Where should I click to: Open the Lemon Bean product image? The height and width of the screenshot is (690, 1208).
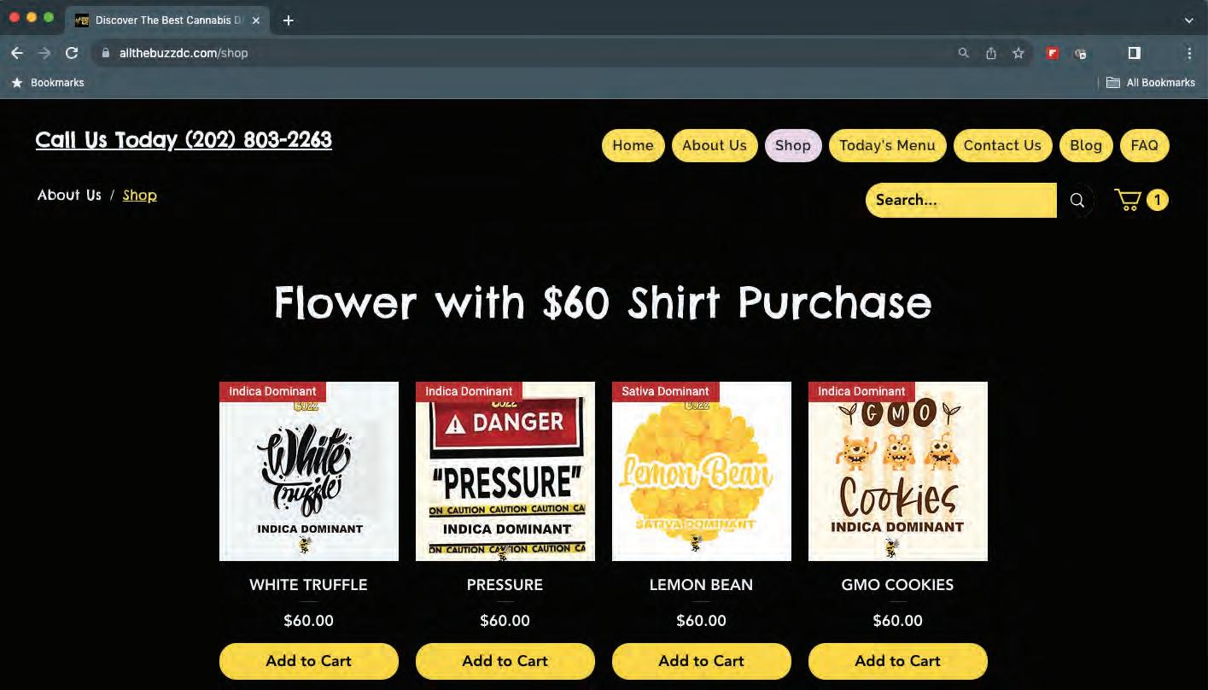click(702, 471)
